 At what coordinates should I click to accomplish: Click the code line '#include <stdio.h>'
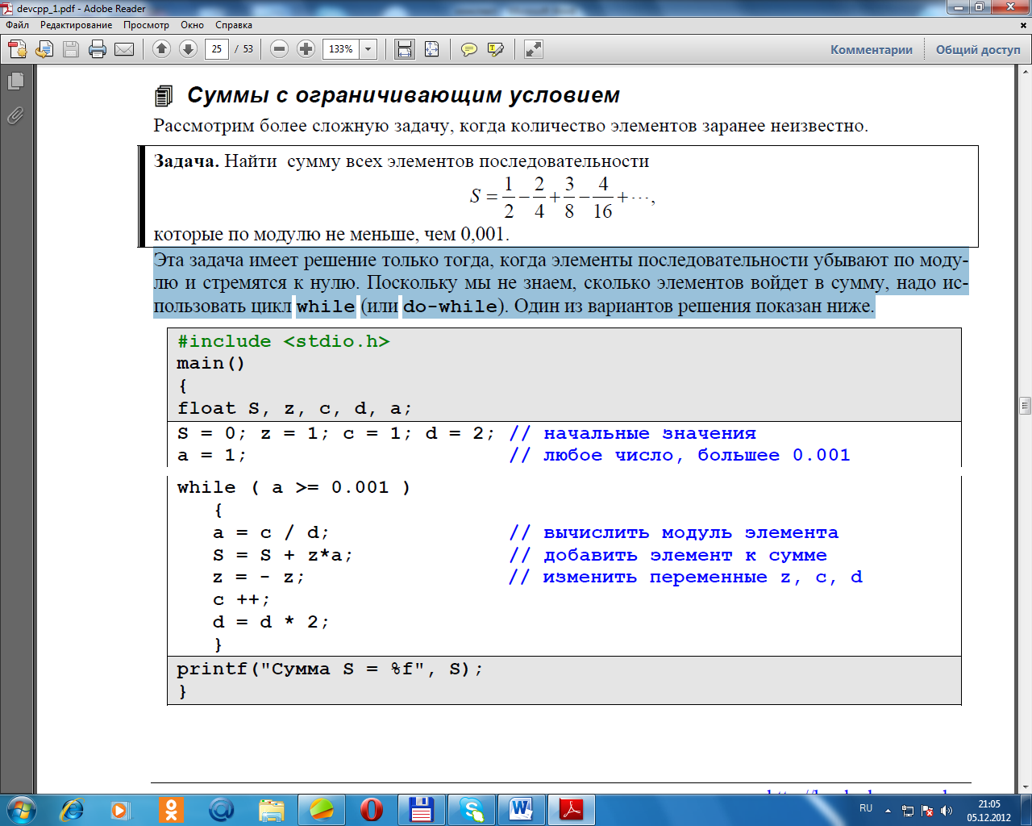[x=284, y=341]
